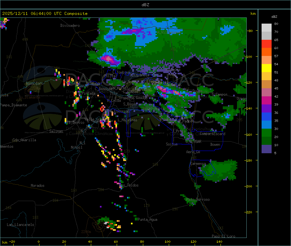This screenshot has width=291, height=246.
Task: Select the 'Salinas' map label
Action: pos(56,131)
